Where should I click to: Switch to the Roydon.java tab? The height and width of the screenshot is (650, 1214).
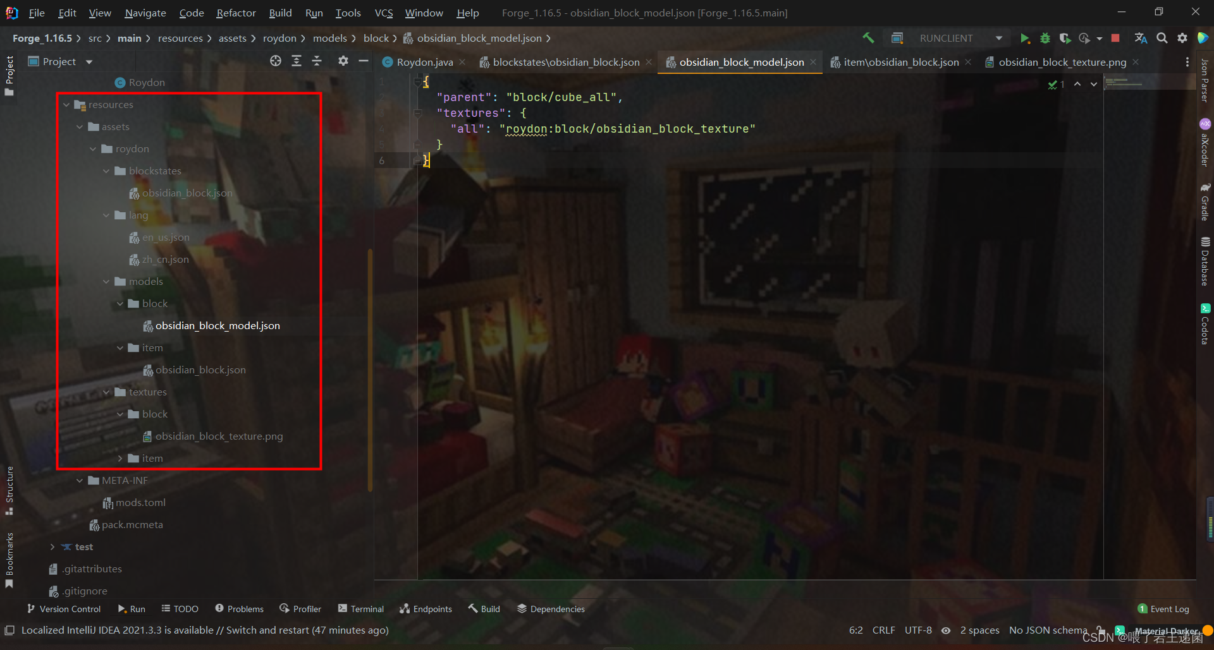point(424,62)
